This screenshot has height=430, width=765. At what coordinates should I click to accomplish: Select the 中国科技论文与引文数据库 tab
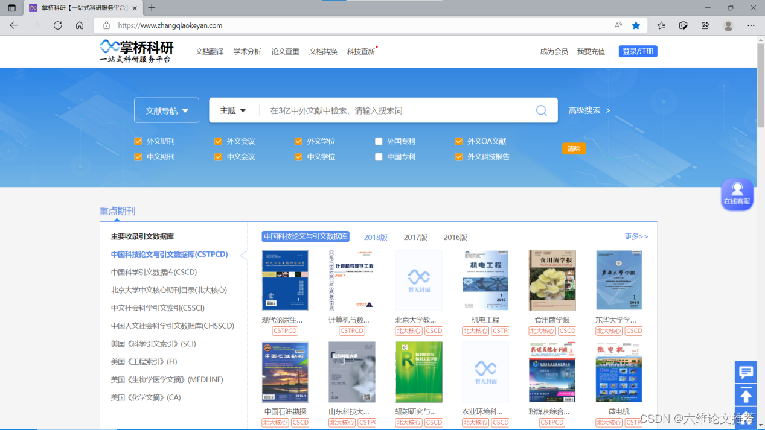(306, 236)
